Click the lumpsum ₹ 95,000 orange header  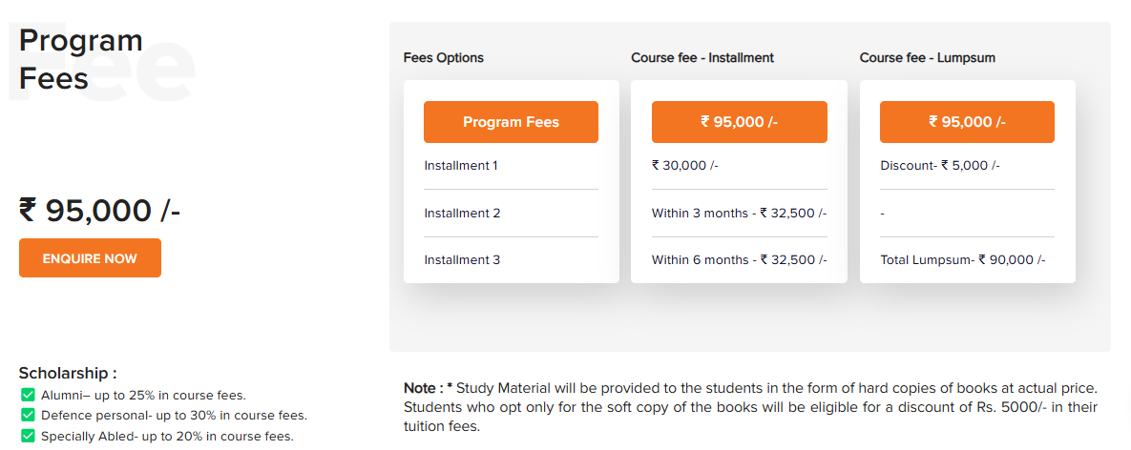pos(967,122)
